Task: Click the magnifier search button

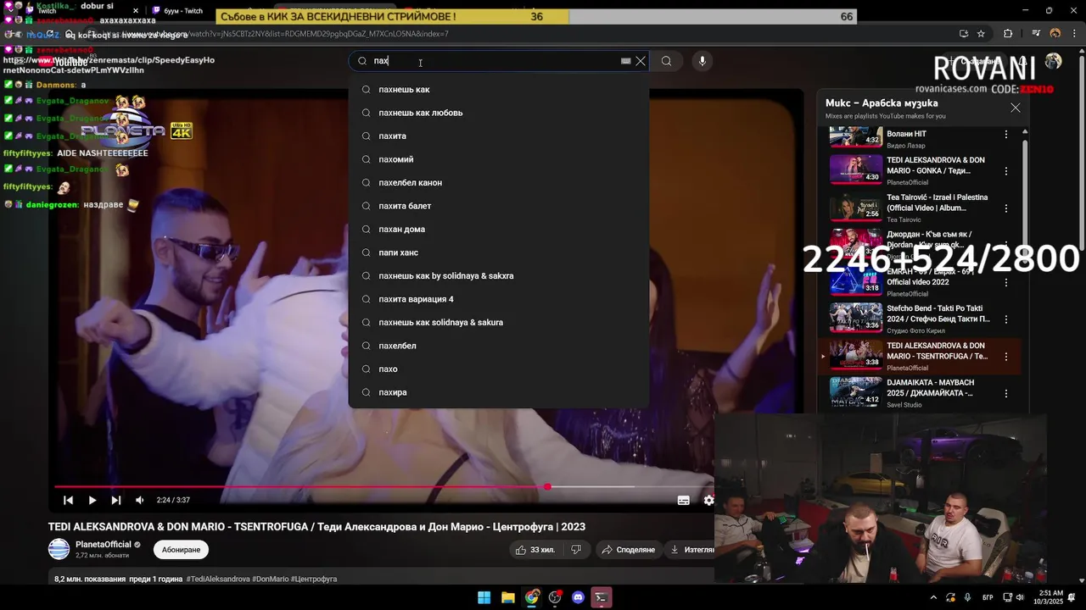Action: pyautogui.click(x=666, y=61)
